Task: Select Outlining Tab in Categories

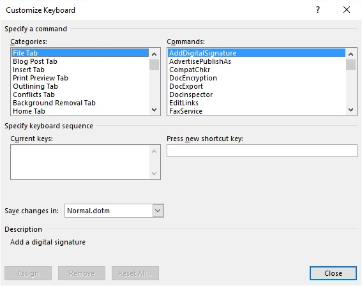Action: tap(80, 86)
